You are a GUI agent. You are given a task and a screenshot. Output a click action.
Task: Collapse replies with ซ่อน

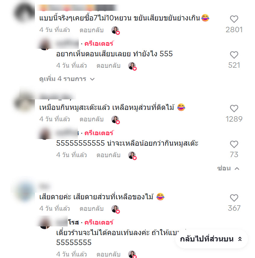pyautogui.click(x=228, y=168)
